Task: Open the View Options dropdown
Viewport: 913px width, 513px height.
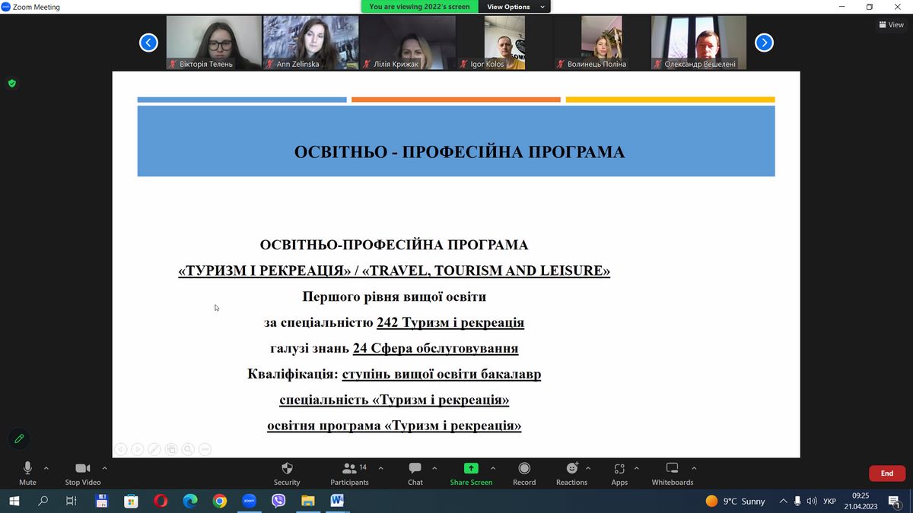Action: click(x=516, y=7)
